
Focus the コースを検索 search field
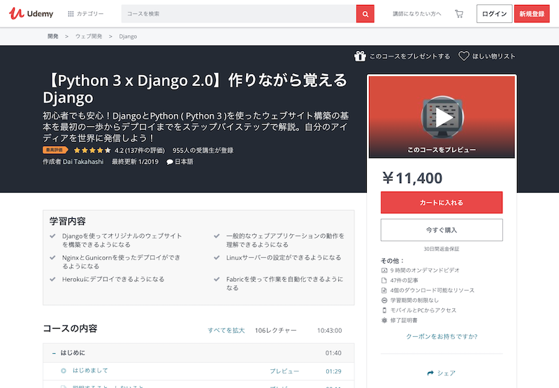(238, 13)
